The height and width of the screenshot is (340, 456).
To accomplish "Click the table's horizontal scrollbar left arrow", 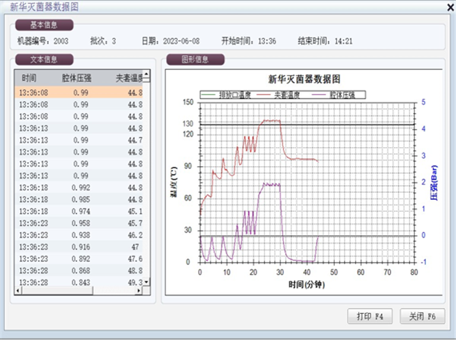I will (x=18, y=290).
